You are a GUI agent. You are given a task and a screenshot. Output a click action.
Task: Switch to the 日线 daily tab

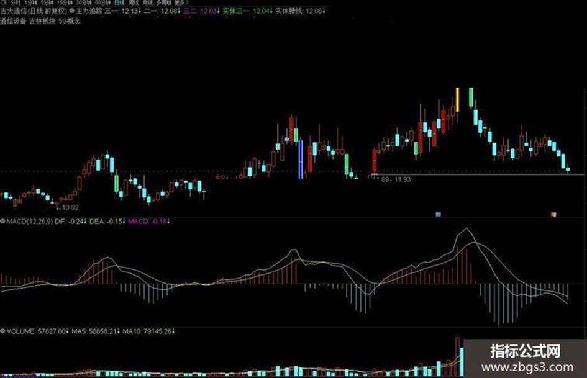[119, 2]
